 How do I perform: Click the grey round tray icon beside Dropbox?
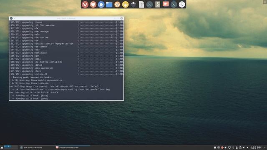219,147
